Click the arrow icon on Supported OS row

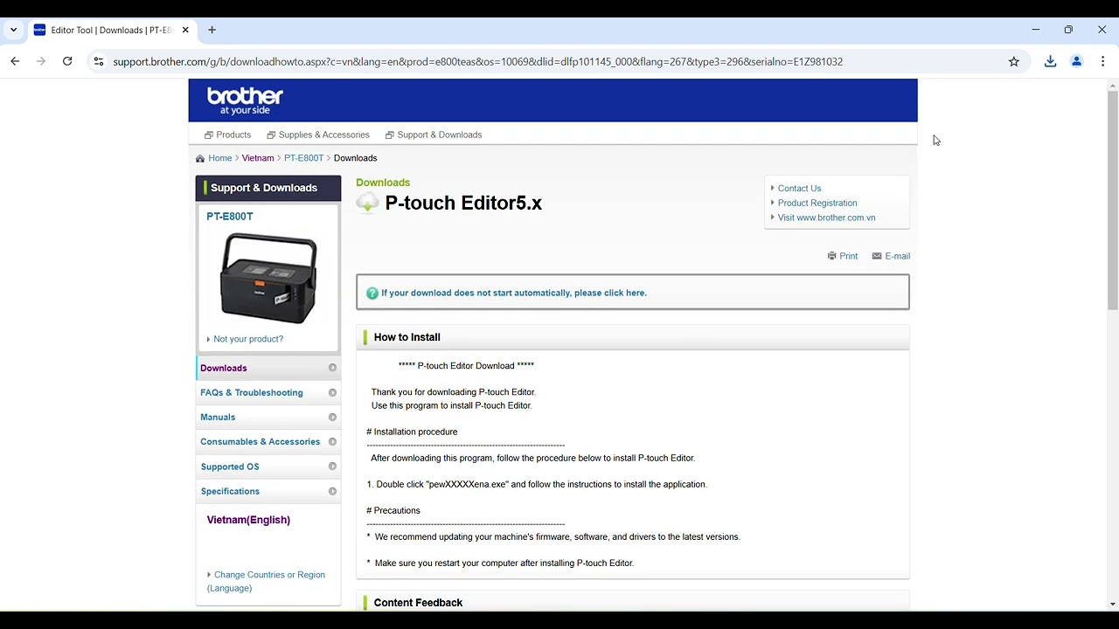coord(332,467)
